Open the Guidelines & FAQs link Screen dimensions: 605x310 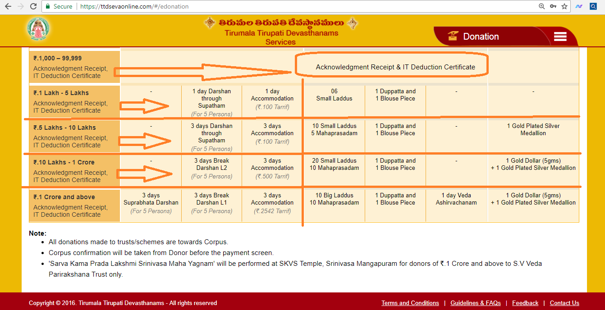pyautogui.click(x=476, y=303)
